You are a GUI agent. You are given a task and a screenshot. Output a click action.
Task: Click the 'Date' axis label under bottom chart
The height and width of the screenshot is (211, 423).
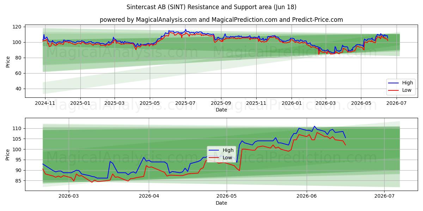(x=221, y=203)
